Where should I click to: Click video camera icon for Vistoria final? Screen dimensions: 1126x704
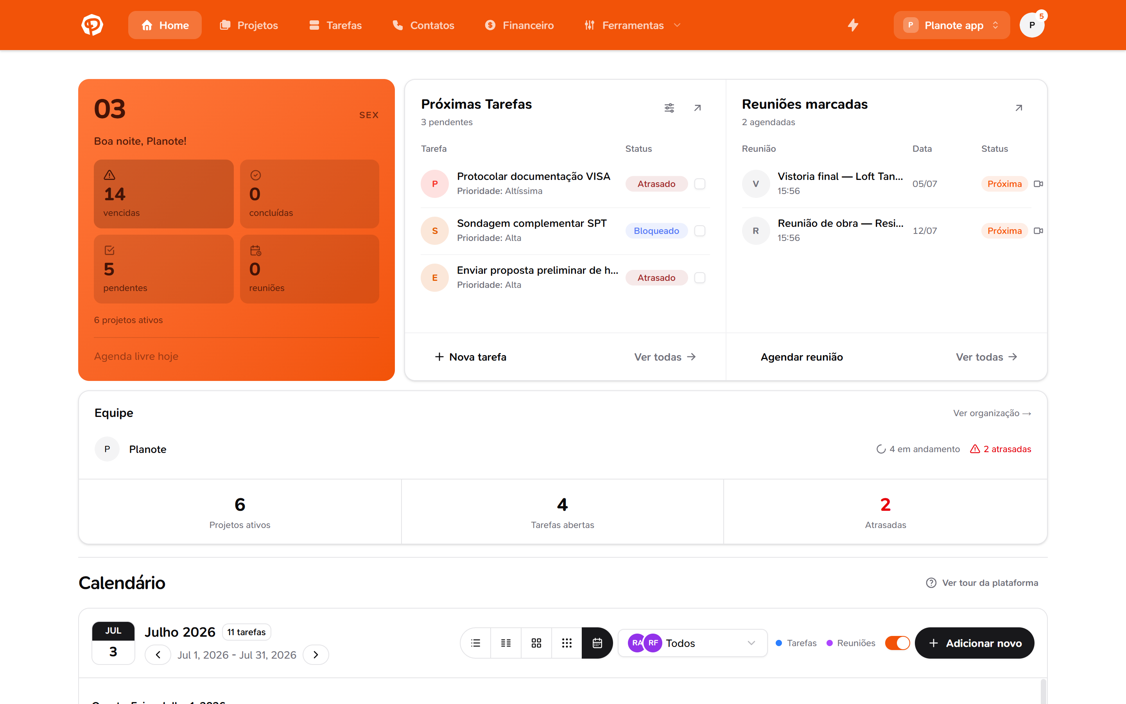pyautogui.click(x=1038, y=184)
